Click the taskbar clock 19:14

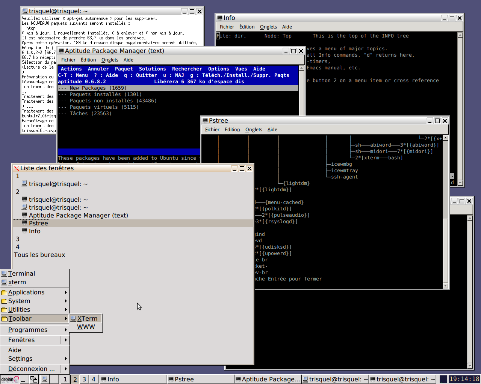pyautogui.click(x=464, y=379)
